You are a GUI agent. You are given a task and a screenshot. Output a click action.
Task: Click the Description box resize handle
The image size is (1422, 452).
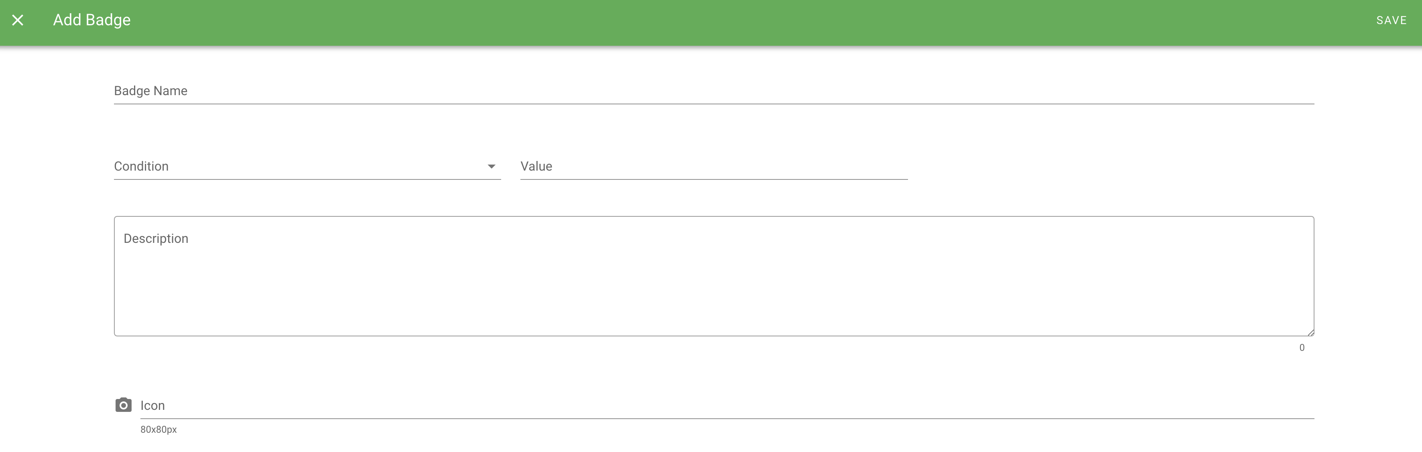coord(1310,333)
